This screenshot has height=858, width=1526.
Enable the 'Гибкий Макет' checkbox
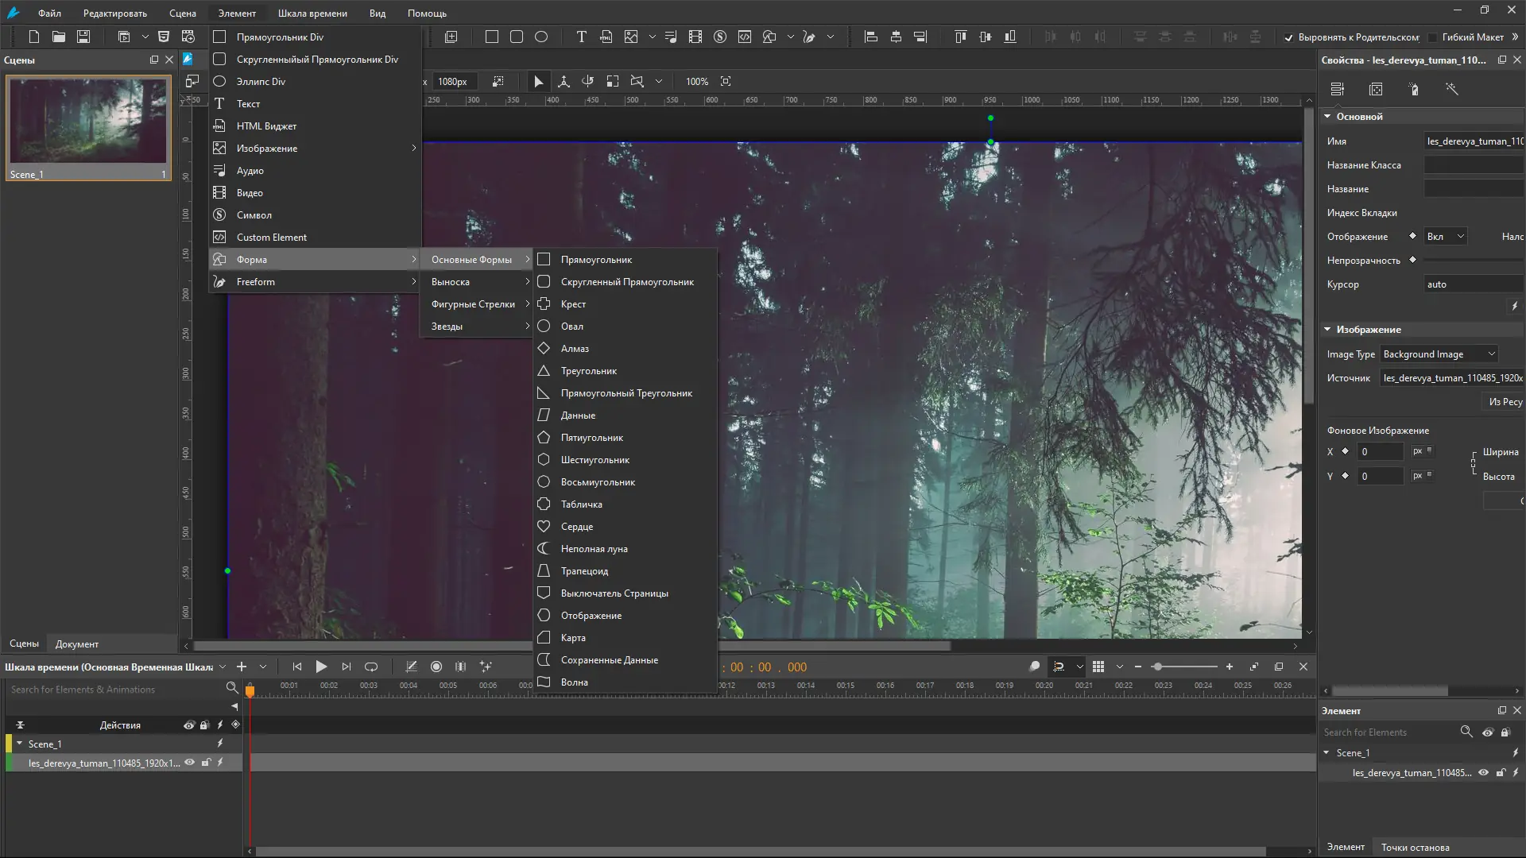(x=1432, y=37)
